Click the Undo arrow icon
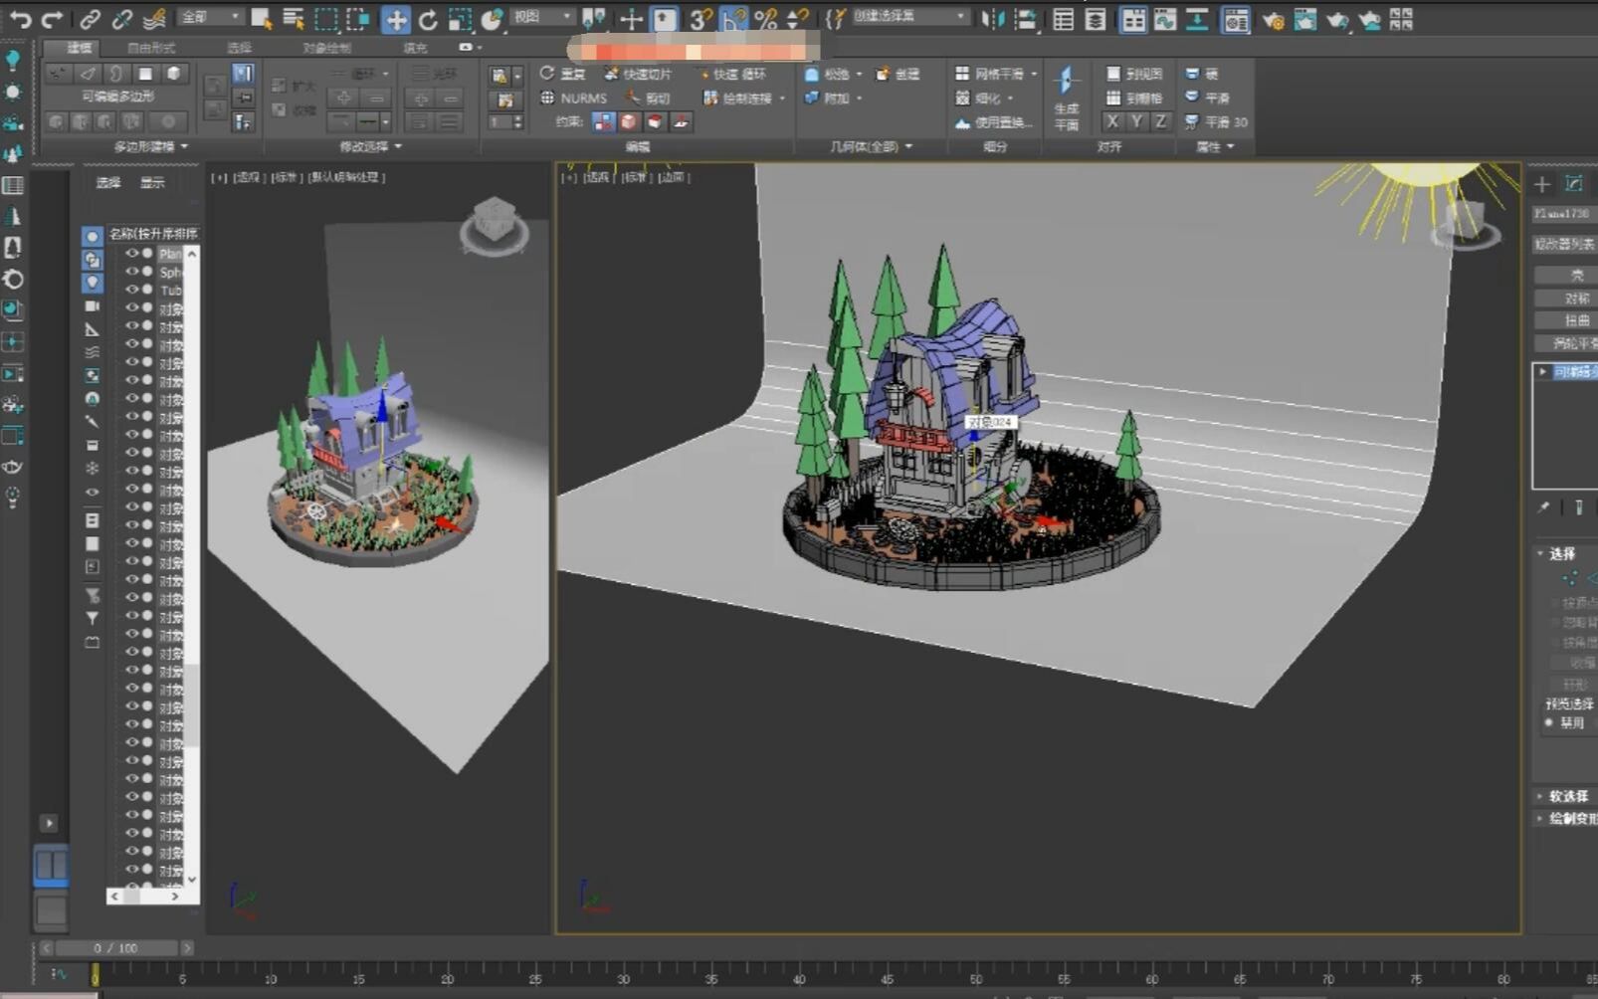Screen dimensions: 1598x999 tap(20, 19)
